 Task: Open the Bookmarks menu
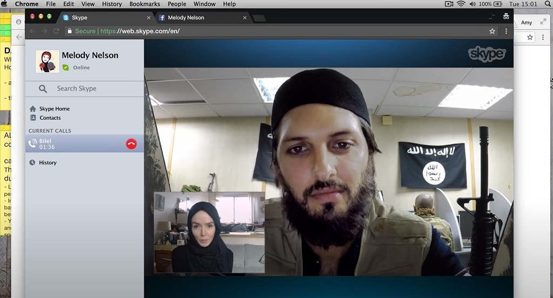coord(145,4)
